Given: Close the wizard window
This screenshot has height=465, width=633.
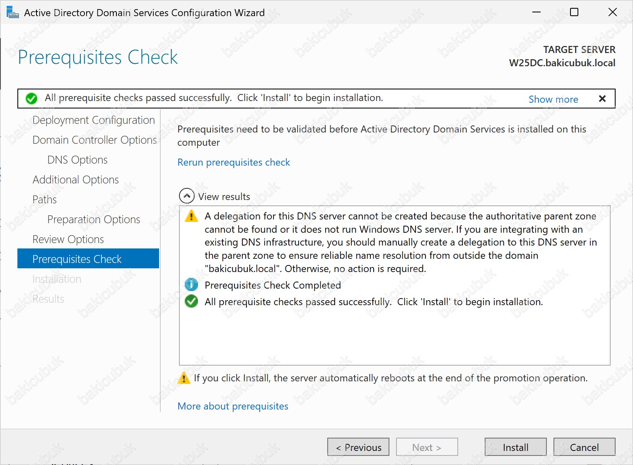Looking at the screenshot, I should coord(613,12).
